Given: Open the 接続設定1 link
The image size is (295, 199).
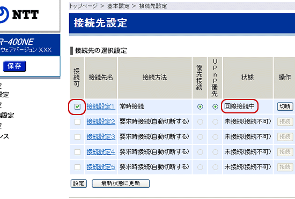Looking at the screenshot, I should [101, 106].
